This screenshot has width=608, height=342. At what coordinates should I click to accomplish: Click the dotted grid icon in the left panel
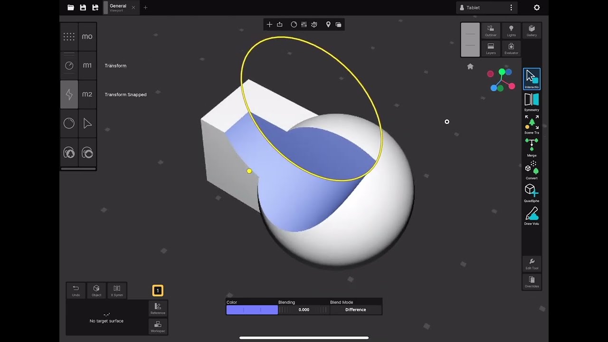click(x=69, y=37)
